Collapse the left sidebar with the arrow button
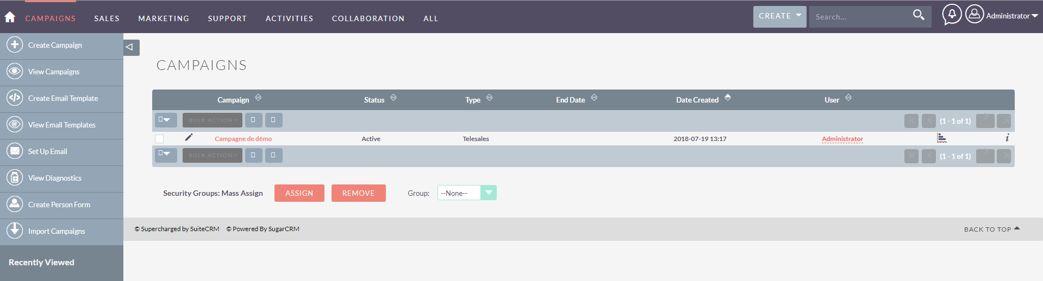The height and width of the screenshot is (281, 1043). [131, 47]
